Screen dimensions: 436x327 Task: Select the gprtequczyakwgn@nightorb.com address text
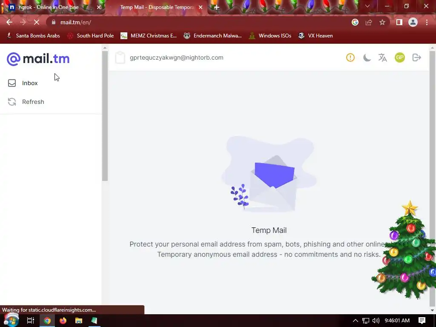(177, 57)
